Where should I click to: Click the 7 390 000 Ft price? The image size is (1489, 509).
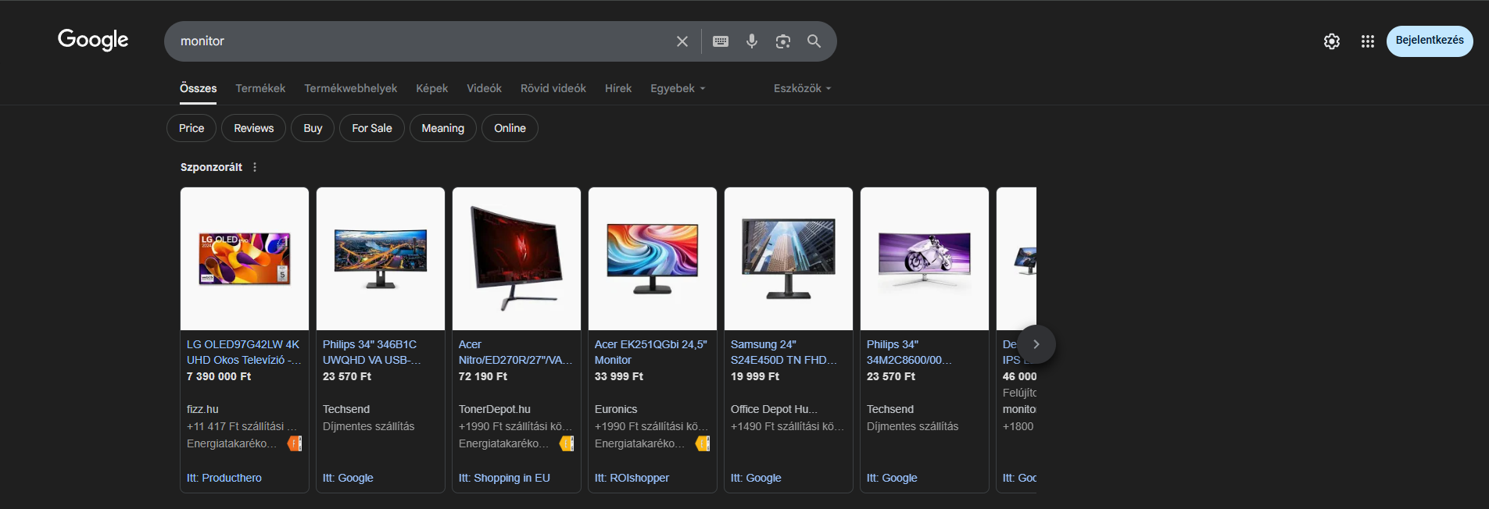pyautogui.click(x=219, y=376)
